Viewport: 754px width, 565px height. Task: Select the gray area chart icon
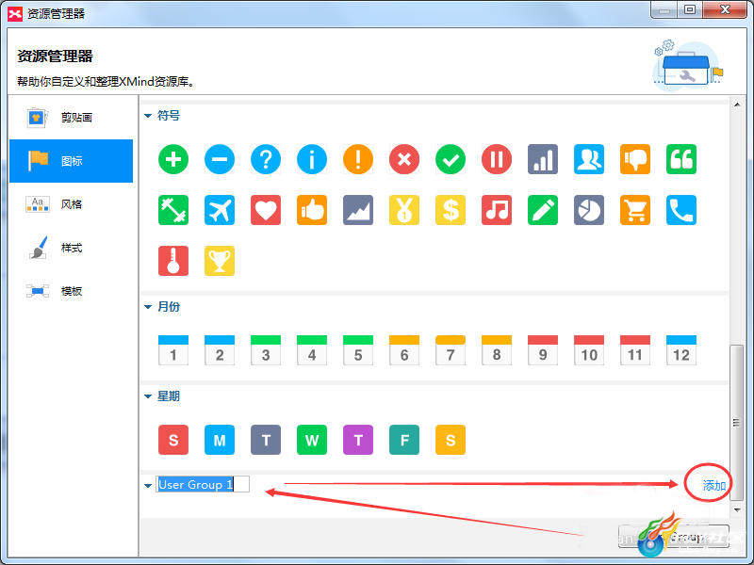[358, 210]
